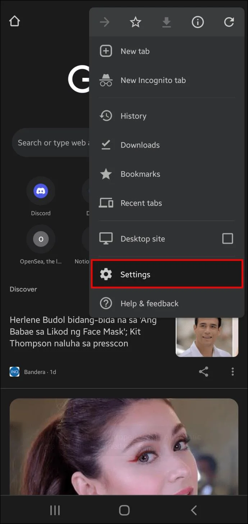The height and width of the screenshot is (524, 248).
Task: Open options for the Bandera article
Action: coord(233,371)
